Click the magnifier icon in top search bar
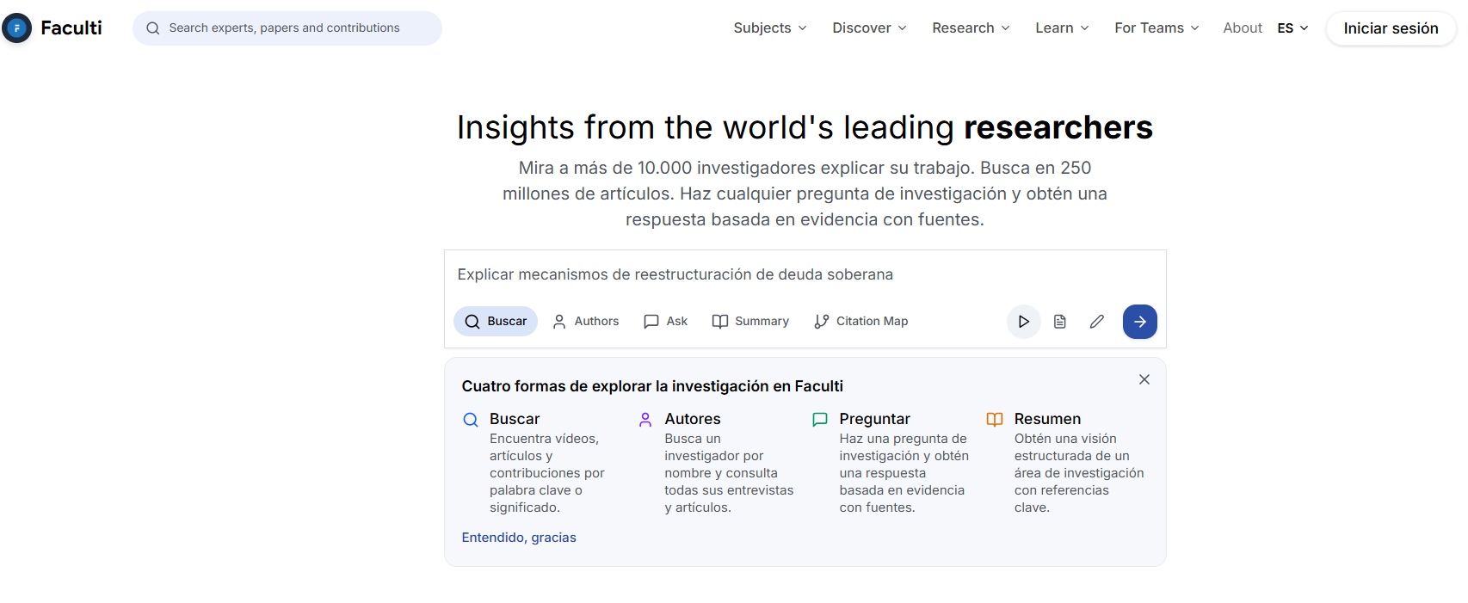The image size is (1468, 603). pyautogui.click(x=153, y=28)
